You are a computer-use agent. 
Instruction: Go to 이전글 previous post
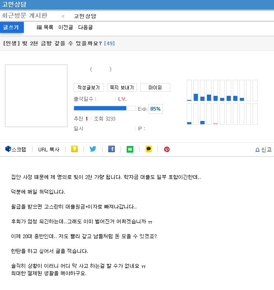(66, 28)
